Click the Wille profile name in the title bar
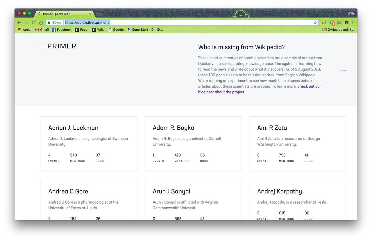Viewport: 372px width, 241px height. click(x=351, y=13)
